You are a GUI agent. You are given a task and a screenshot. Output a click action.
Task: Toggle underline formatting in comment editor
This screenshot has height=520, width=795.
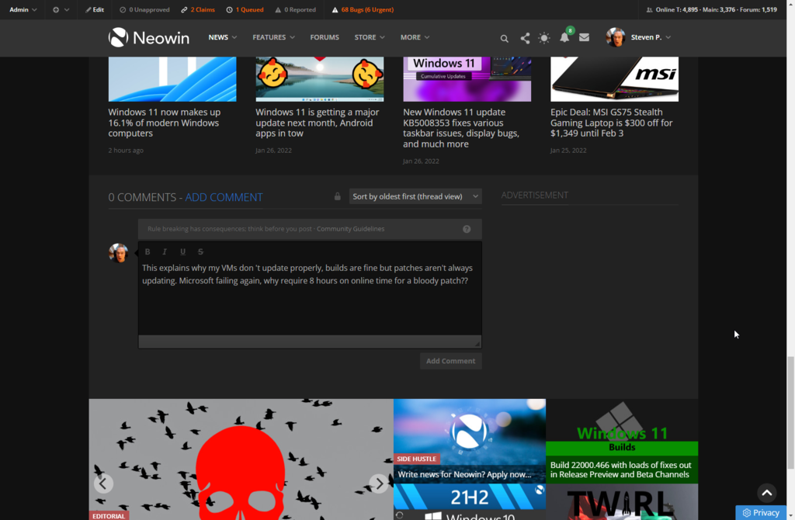coord(182,251)
